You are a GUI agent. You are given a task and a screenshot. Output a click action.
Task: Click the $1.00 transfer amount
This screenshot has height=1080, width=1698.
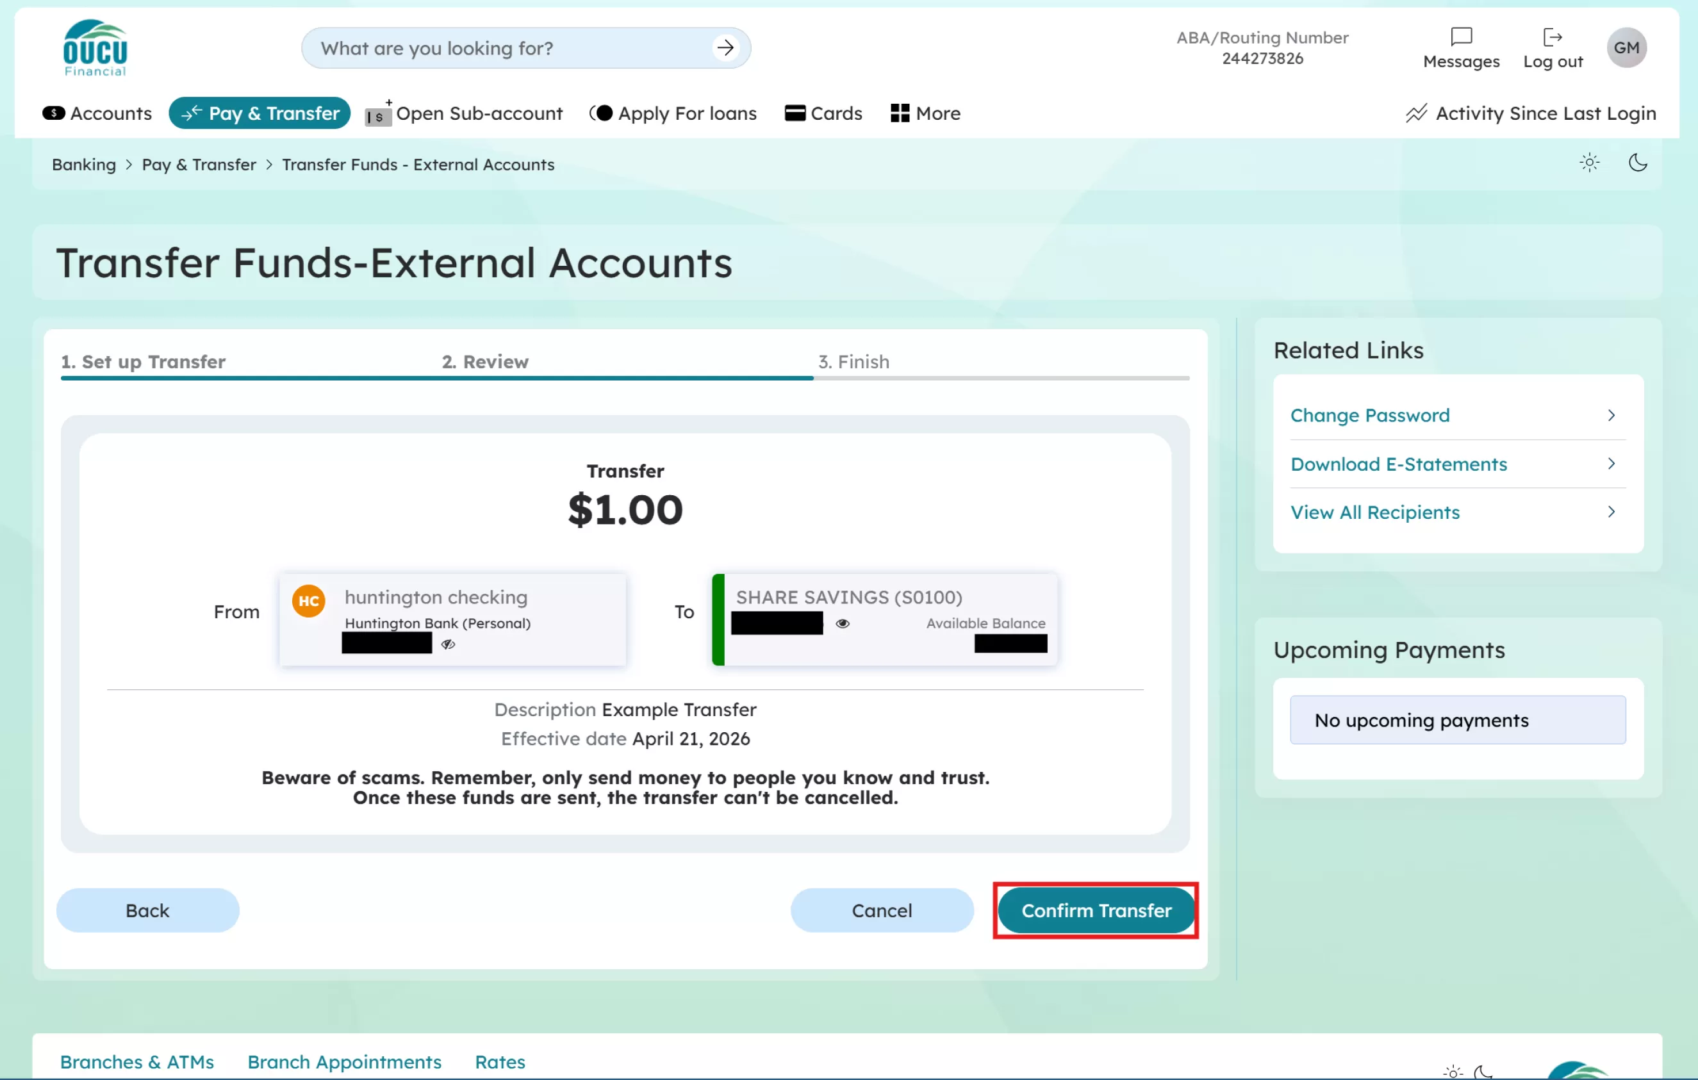tap(625, 510)
